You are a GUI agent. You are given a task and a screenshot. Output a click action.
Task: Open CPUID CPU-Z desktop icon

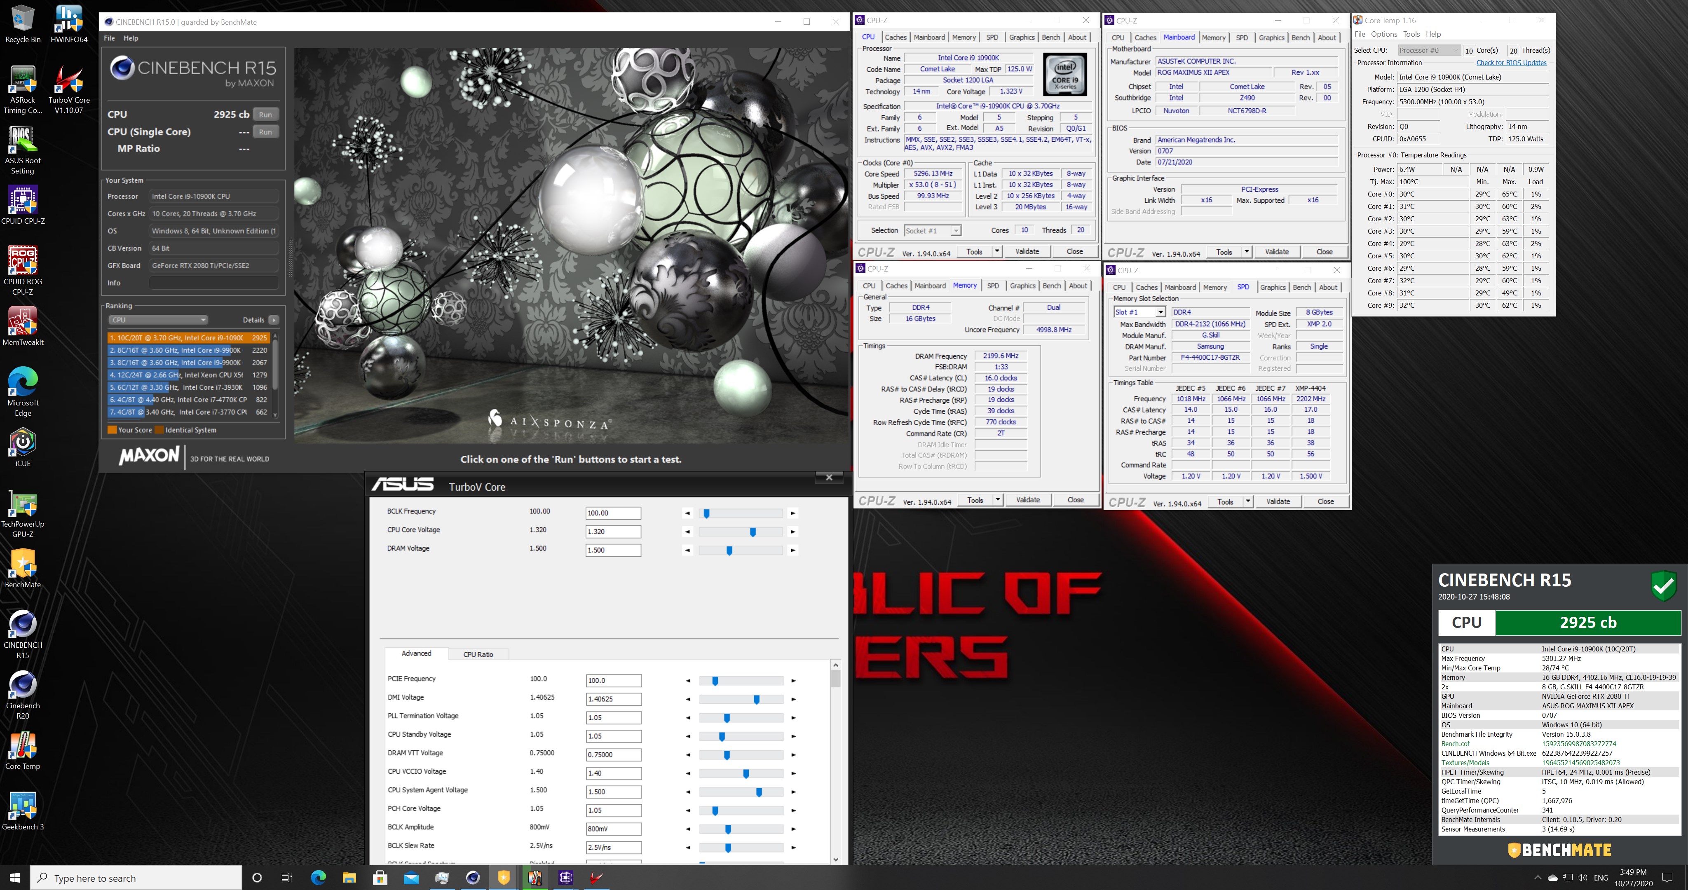pos(22,205)
